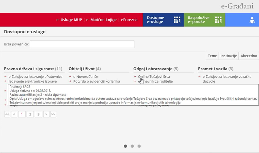Select the third carousel dot
The height and width of the screenshot is (153, 259).
pyautogui.click(x=139, y=146)
